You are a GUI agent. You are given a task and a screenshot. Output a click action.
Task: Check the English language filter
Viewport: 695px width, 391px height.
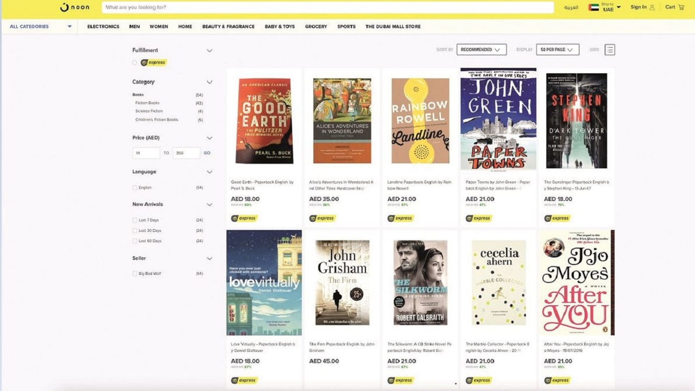[135, 188]
